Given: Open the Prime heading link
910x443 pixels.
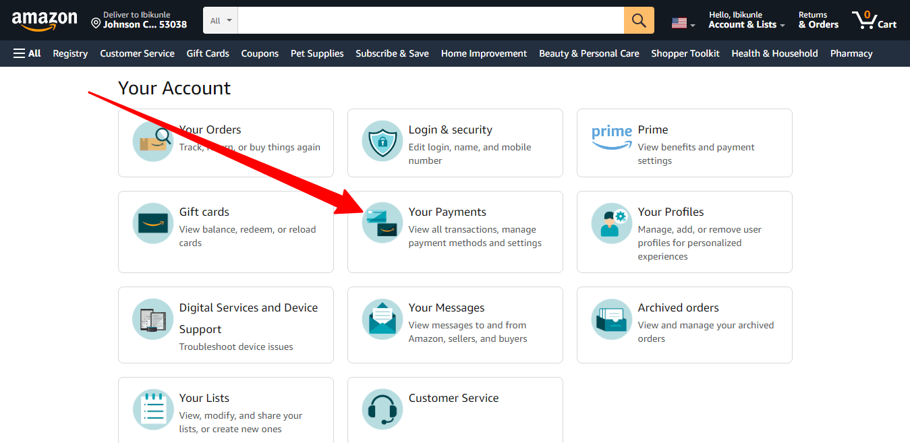Looking at the screenshot, I should coord(653,129).
